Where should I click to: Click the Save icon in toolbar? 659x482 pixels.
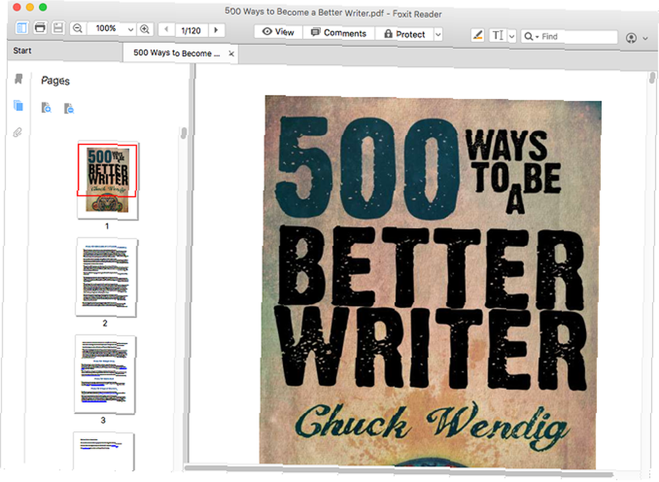58,28
